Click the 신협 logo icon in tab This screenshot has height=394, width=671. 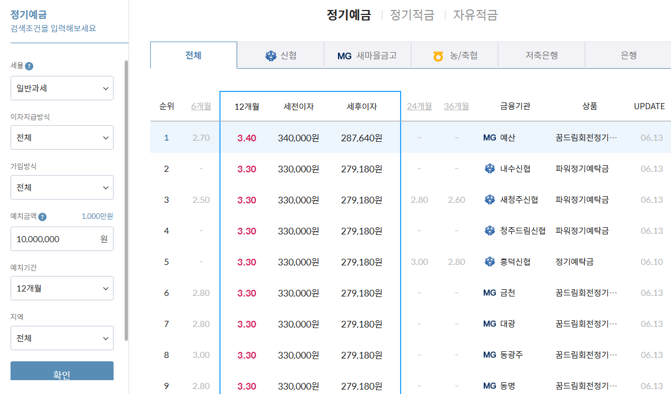pyautogui.click(x=271, y=55)
